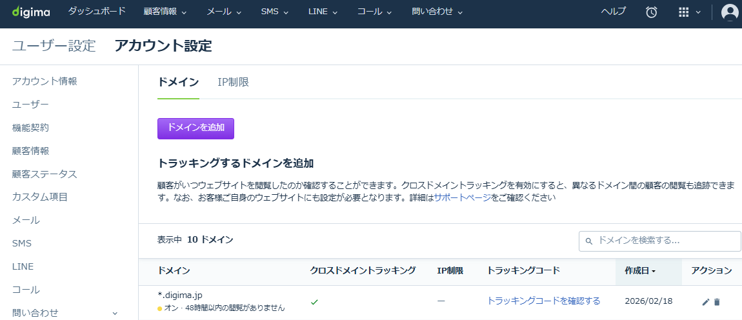Click the green check mark for *.digima.jp
This screenshot has width=742, height=320.
(314, 301)
